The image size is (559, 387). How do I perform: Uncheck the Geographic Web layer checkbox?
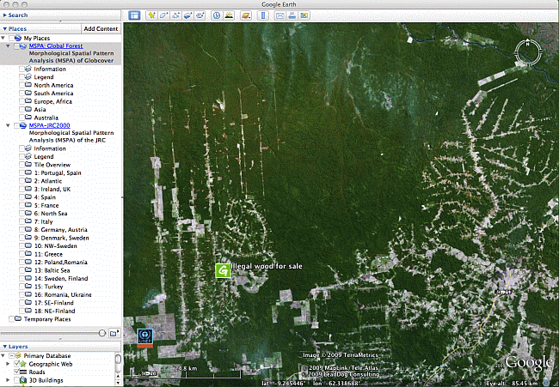(16, 364)
